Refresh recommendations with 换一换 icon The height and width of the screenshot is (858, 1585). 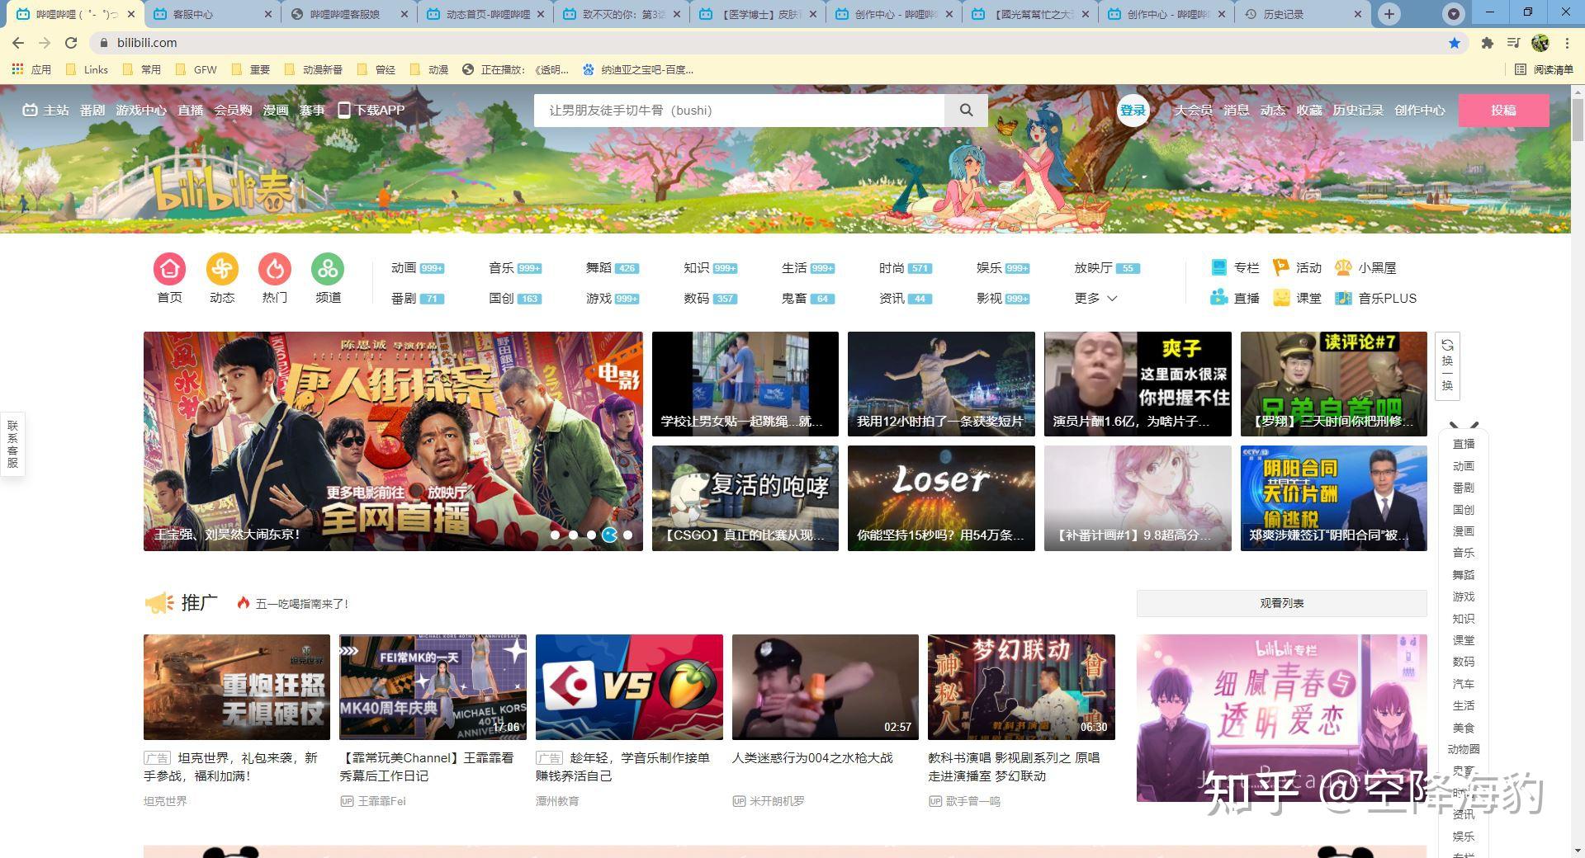click(x=1447, y=365)
